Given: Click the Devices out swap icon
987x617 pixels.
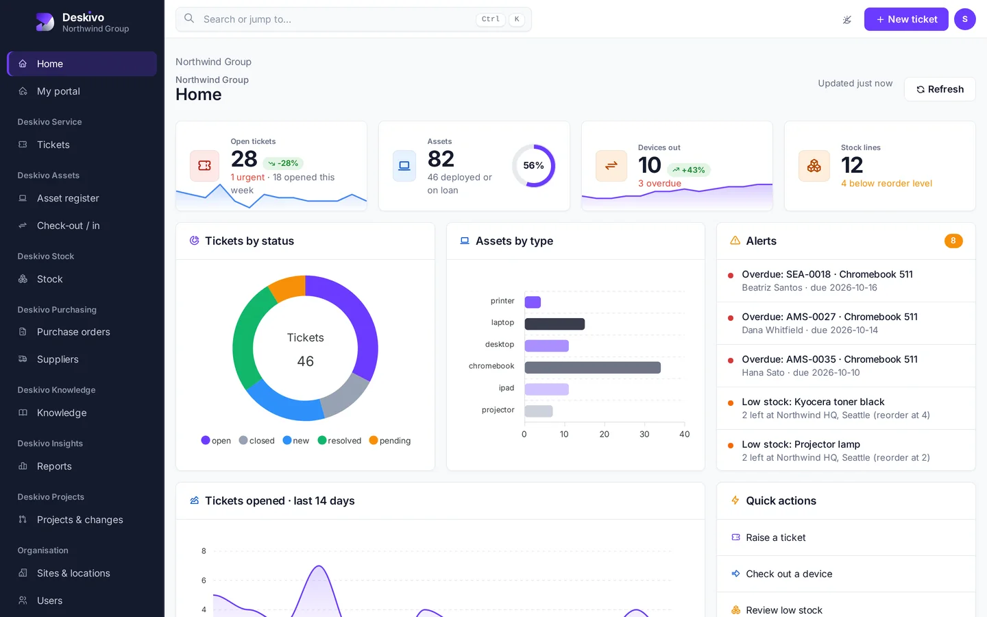Looking at the screenshot, I should point(611,165).
